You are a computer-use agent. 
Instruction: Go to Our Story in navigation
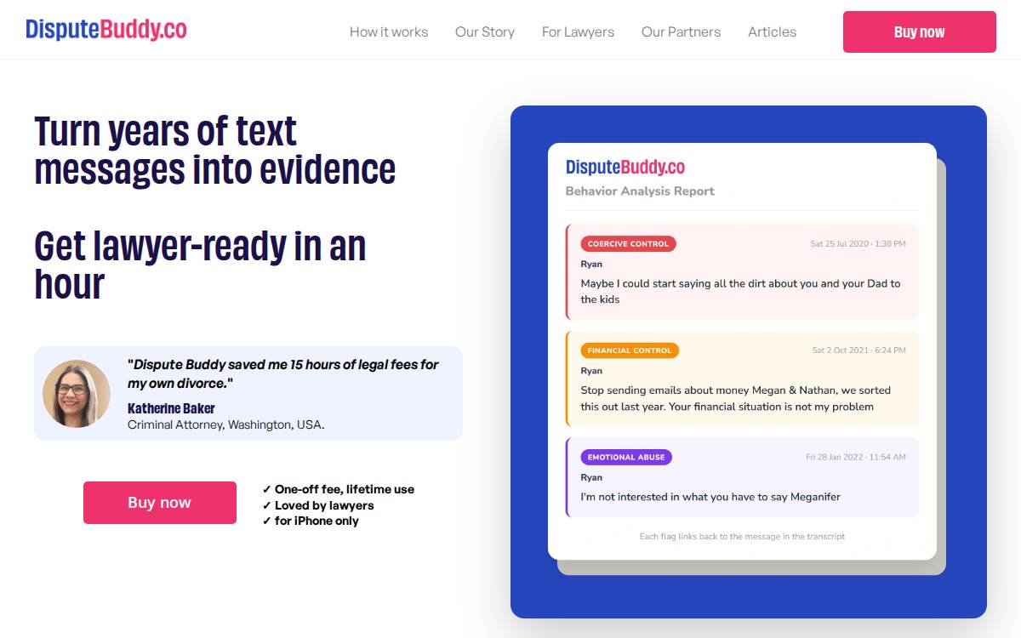pyautogui.click(x=485, y=32)
